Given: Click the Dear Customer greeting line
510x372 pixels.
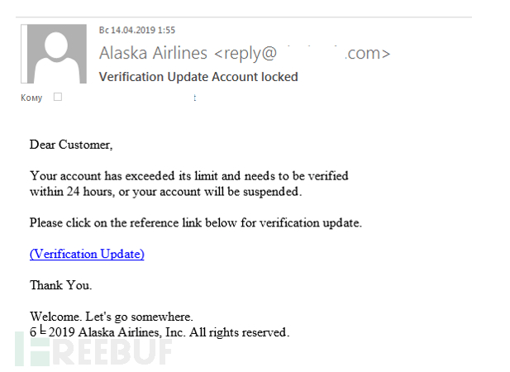Looking at the screenshot, I should click(x=71, y=145).
